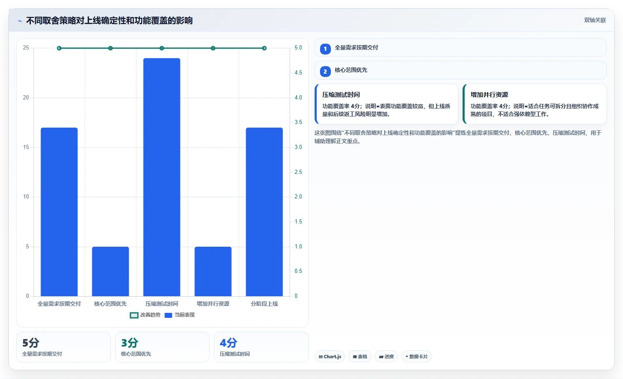Toggle the 改善趋势 legend entry
623x379 pixels.
[145, 315]
